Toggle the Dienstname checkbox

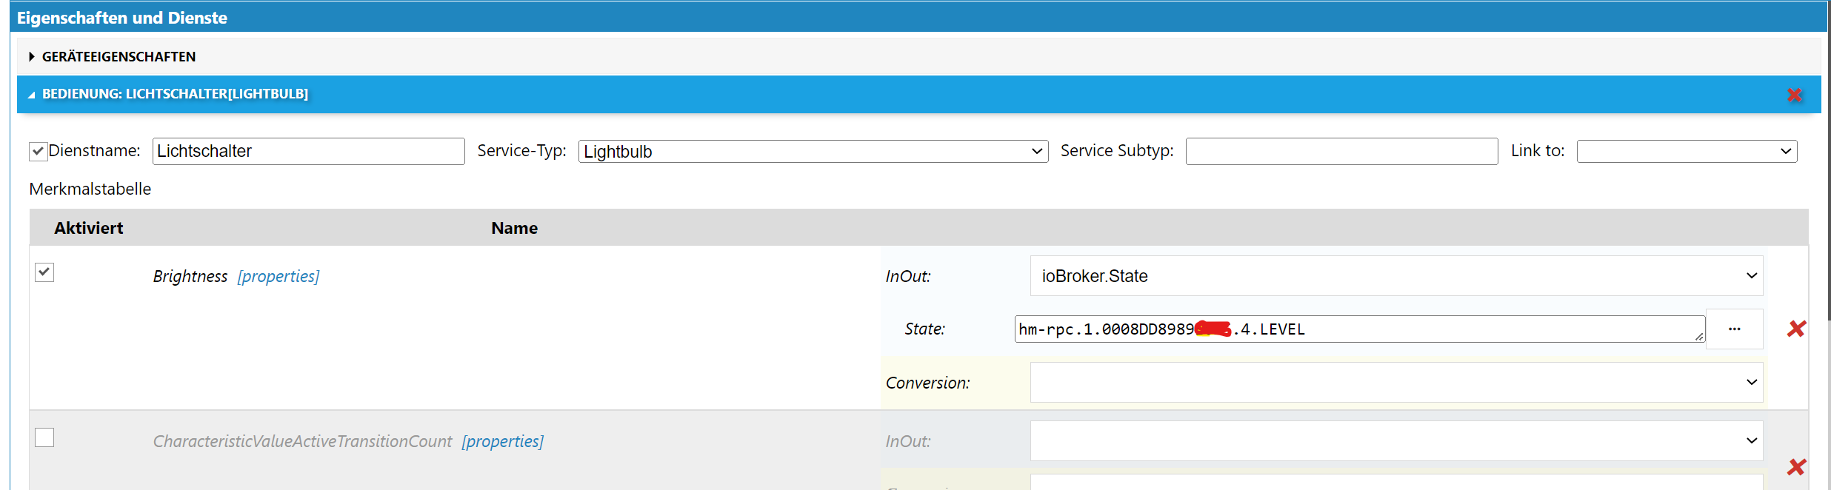coord(39,152)
